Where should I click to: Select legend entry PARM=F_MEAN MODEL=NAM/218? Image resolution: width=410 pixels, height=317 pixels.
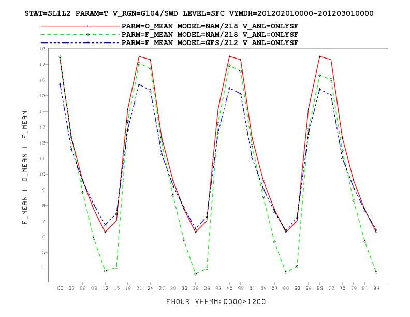(210, 35)
